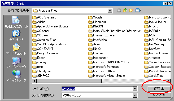
Task: Select the Lhaplus folder
Action: click(x=96, y=53)
